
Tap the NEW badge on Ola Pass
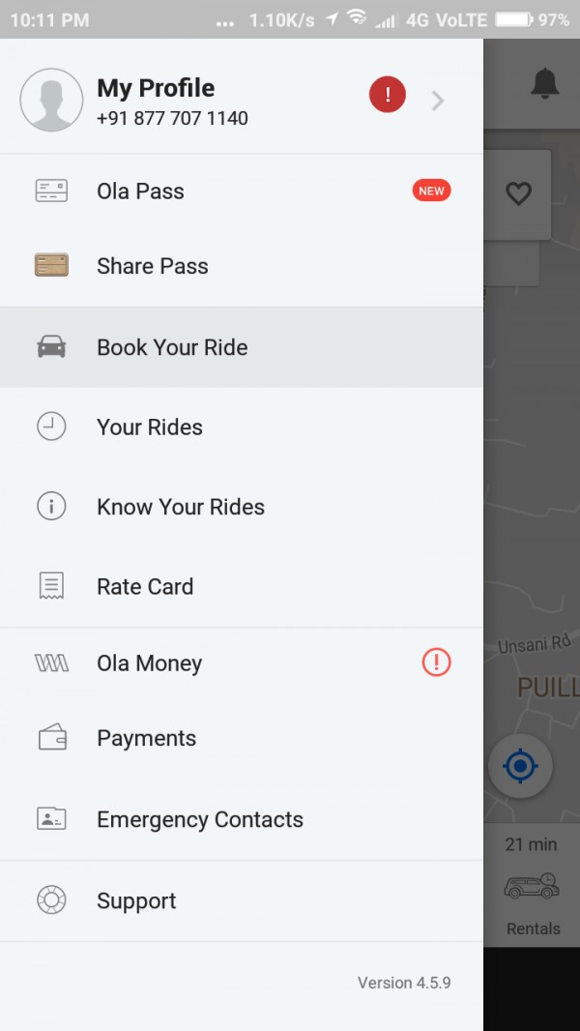431,191
